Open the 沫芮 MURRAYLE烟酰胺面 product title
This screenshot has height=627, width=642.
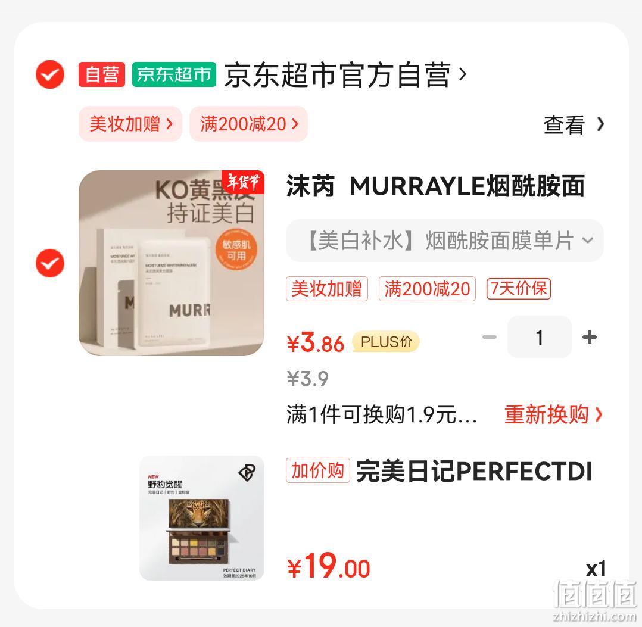[x=435, y=186]
